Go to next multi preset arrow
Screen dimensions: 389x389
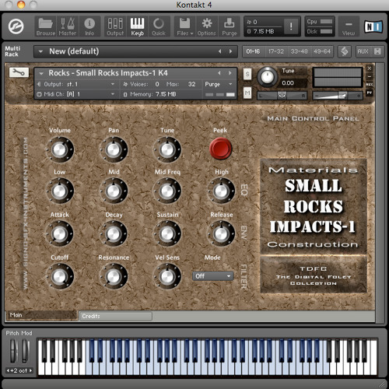[230, 51]
